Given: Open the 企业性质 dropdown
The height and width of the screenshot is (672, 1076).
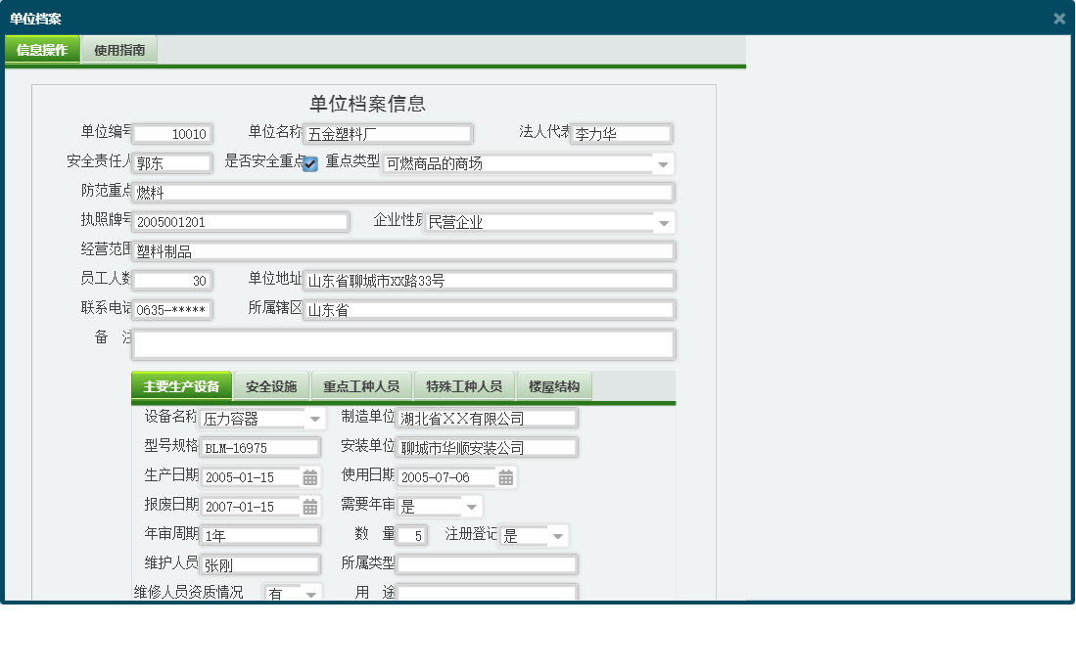Looking at the screenshot, I should tap(666, 222).
